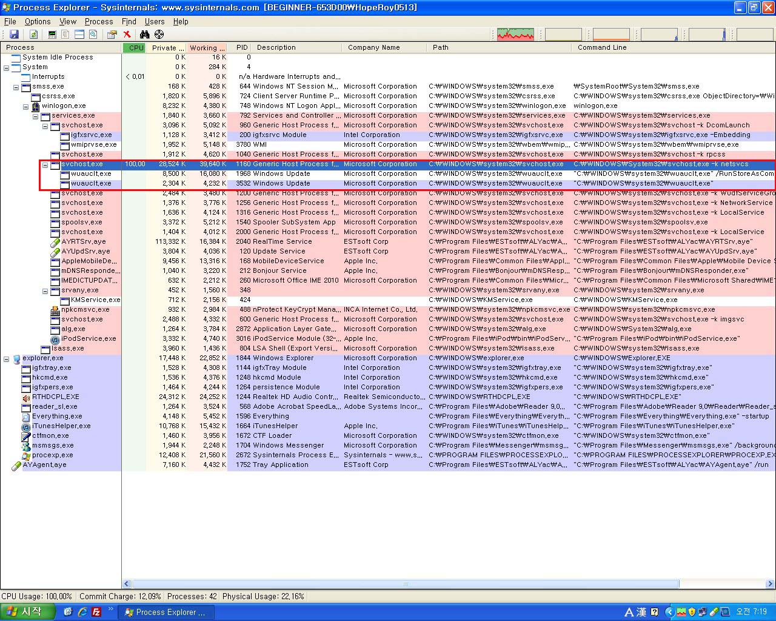Viewport: 776px width, 621px height.
Task: Open the View menu
Action: [68, 21]
